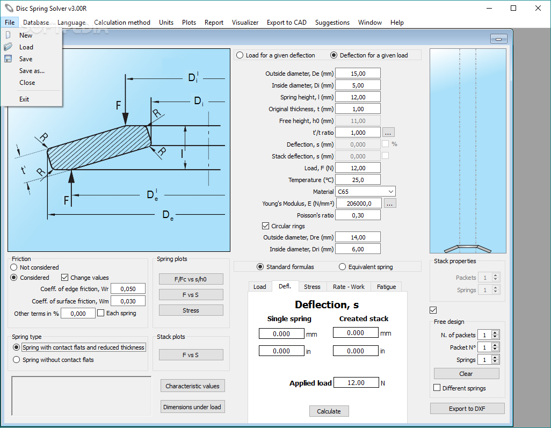Image resolution: width=551 pixels, height=428 pixels.
Task: Click the inner window minimize button
Action: point(499,39)
